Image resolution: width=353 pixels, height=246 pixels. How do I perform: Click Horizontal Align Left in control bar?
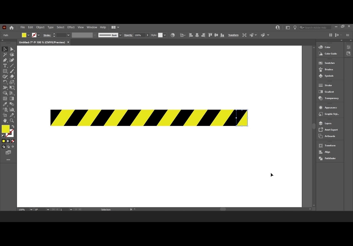coord(191,35)
